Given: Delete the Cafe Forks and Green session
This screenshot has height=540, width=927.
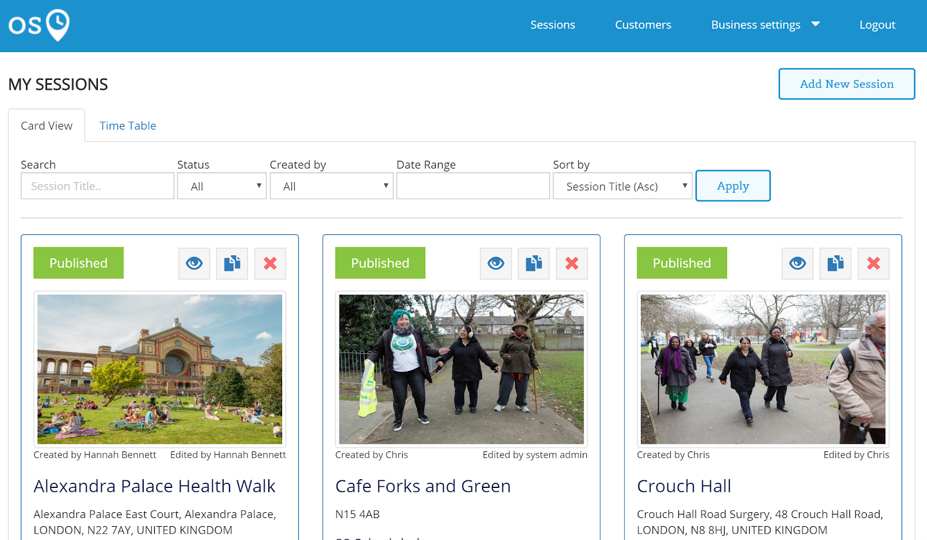Looking at the screenshot, I should 572,263.
